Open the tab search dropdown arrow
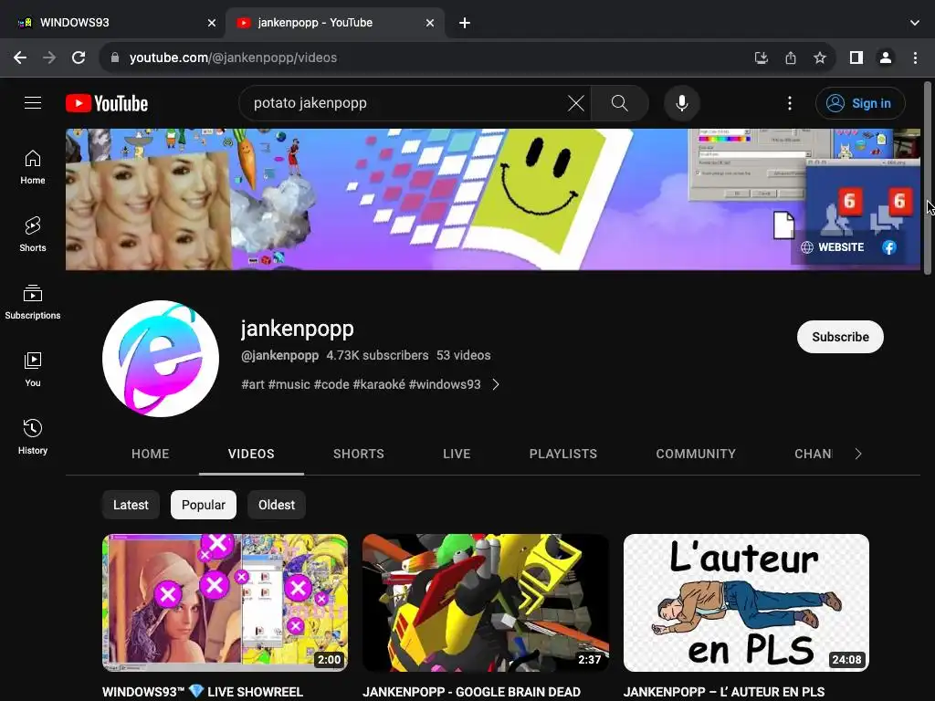The image size is (935, 701). pyautogui.click(x=915, y=23)
